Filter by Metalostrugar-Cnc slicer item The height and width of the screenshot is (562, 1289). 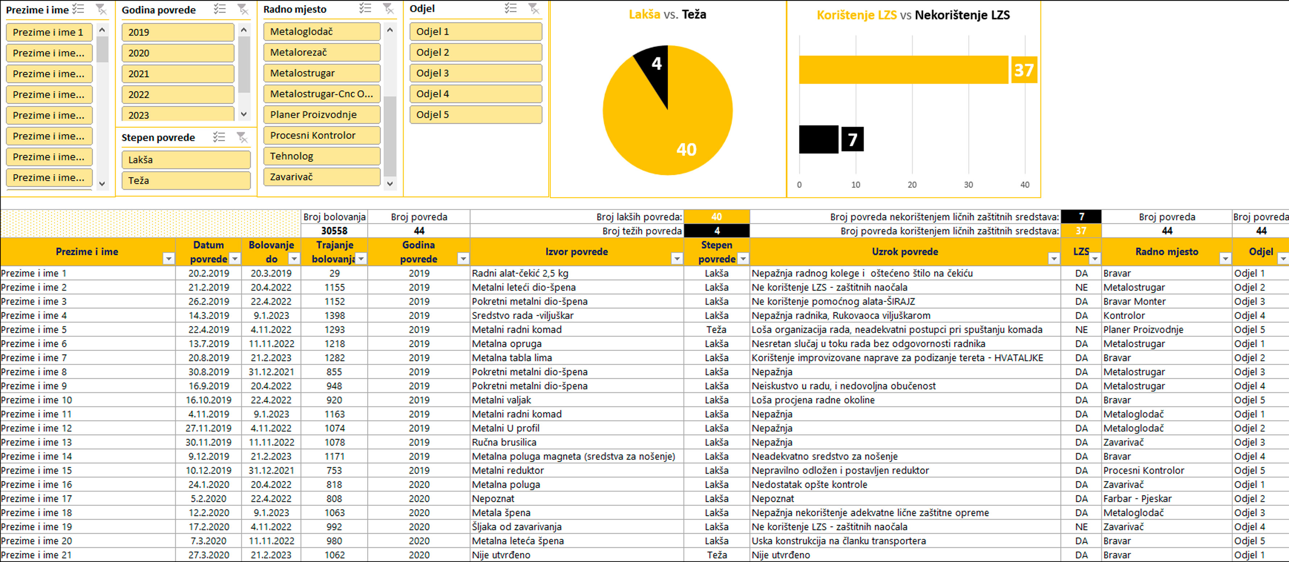pos(322,93)
